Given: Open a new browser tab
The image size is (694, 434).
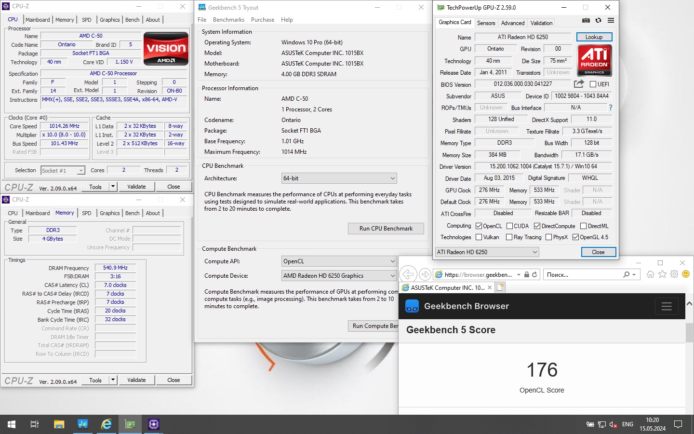Looking at the screenshot, I should pos(500,287).
